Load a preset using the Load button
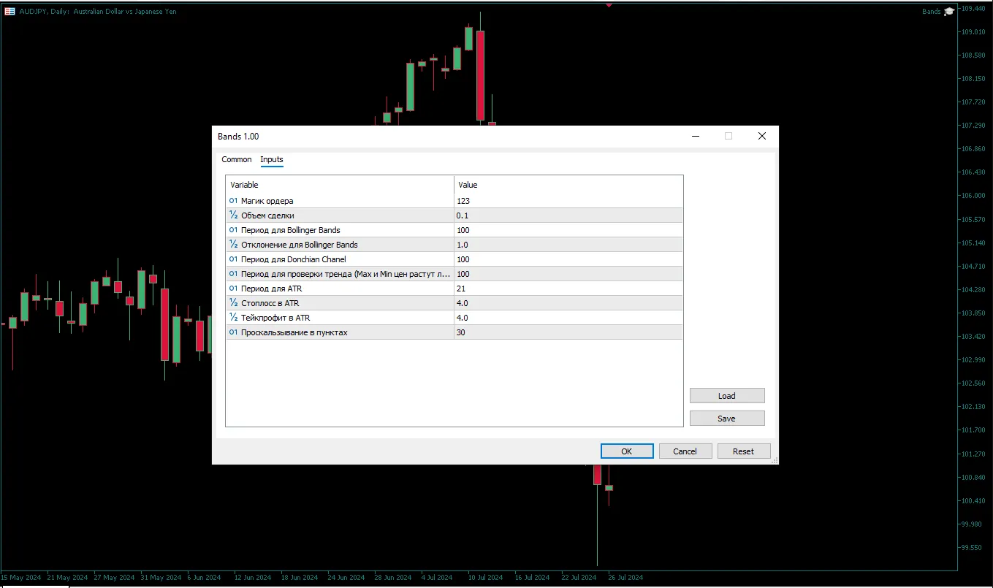The width and height of the screenshot is (993, 588). (726, 396)
